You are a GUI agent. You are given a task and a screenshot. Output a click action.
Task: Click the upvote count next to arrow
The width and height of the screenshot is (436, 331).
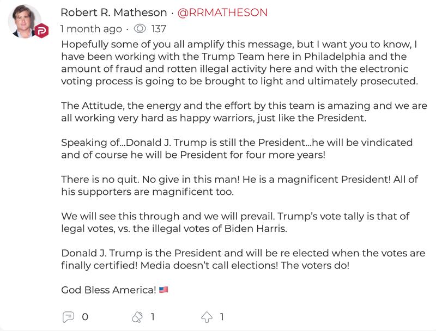click(222, 316)
